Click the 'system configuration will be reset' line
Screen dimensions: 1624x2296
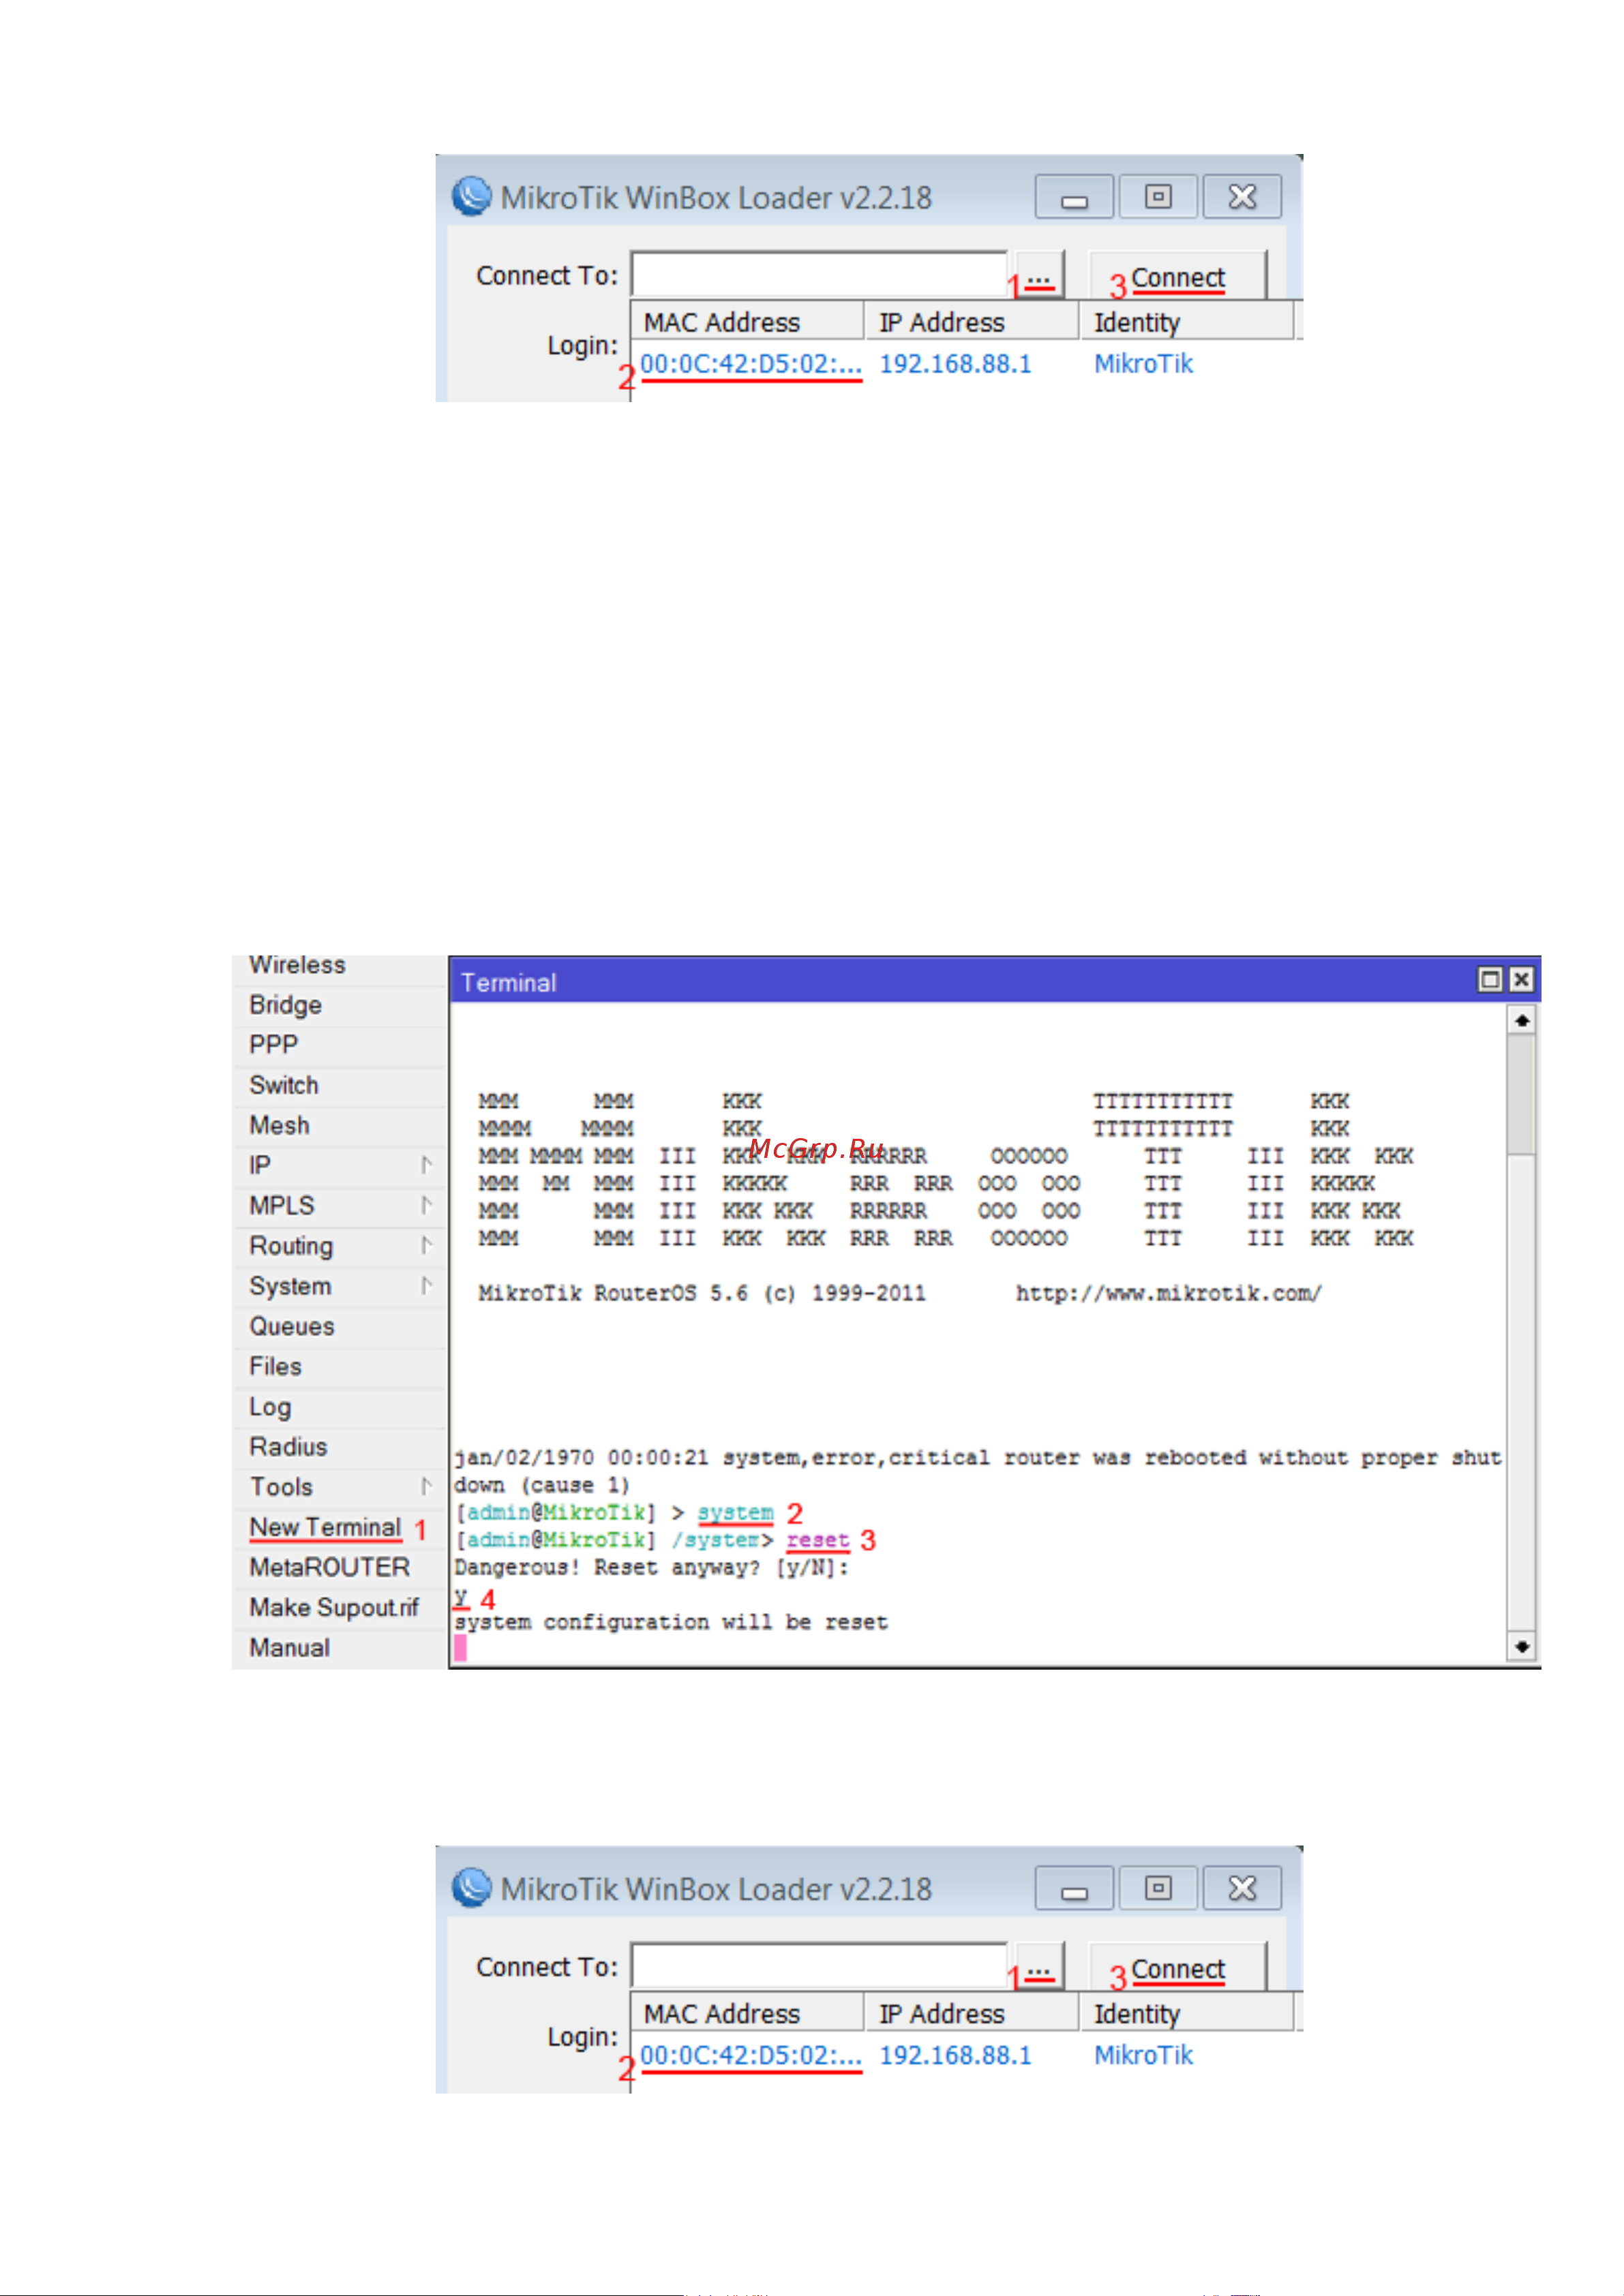coord(670,1622)
